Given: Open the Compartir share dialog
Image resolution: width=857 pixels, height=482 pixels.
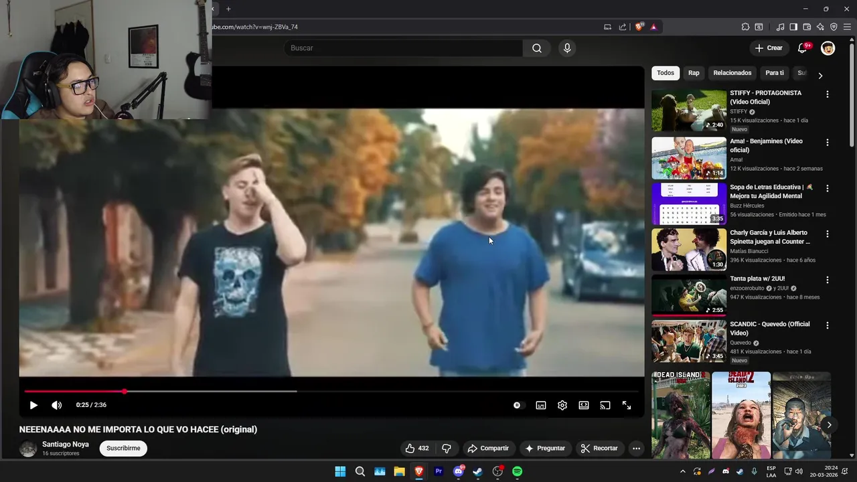Looking at the screenshot, I should click(488, 449).
